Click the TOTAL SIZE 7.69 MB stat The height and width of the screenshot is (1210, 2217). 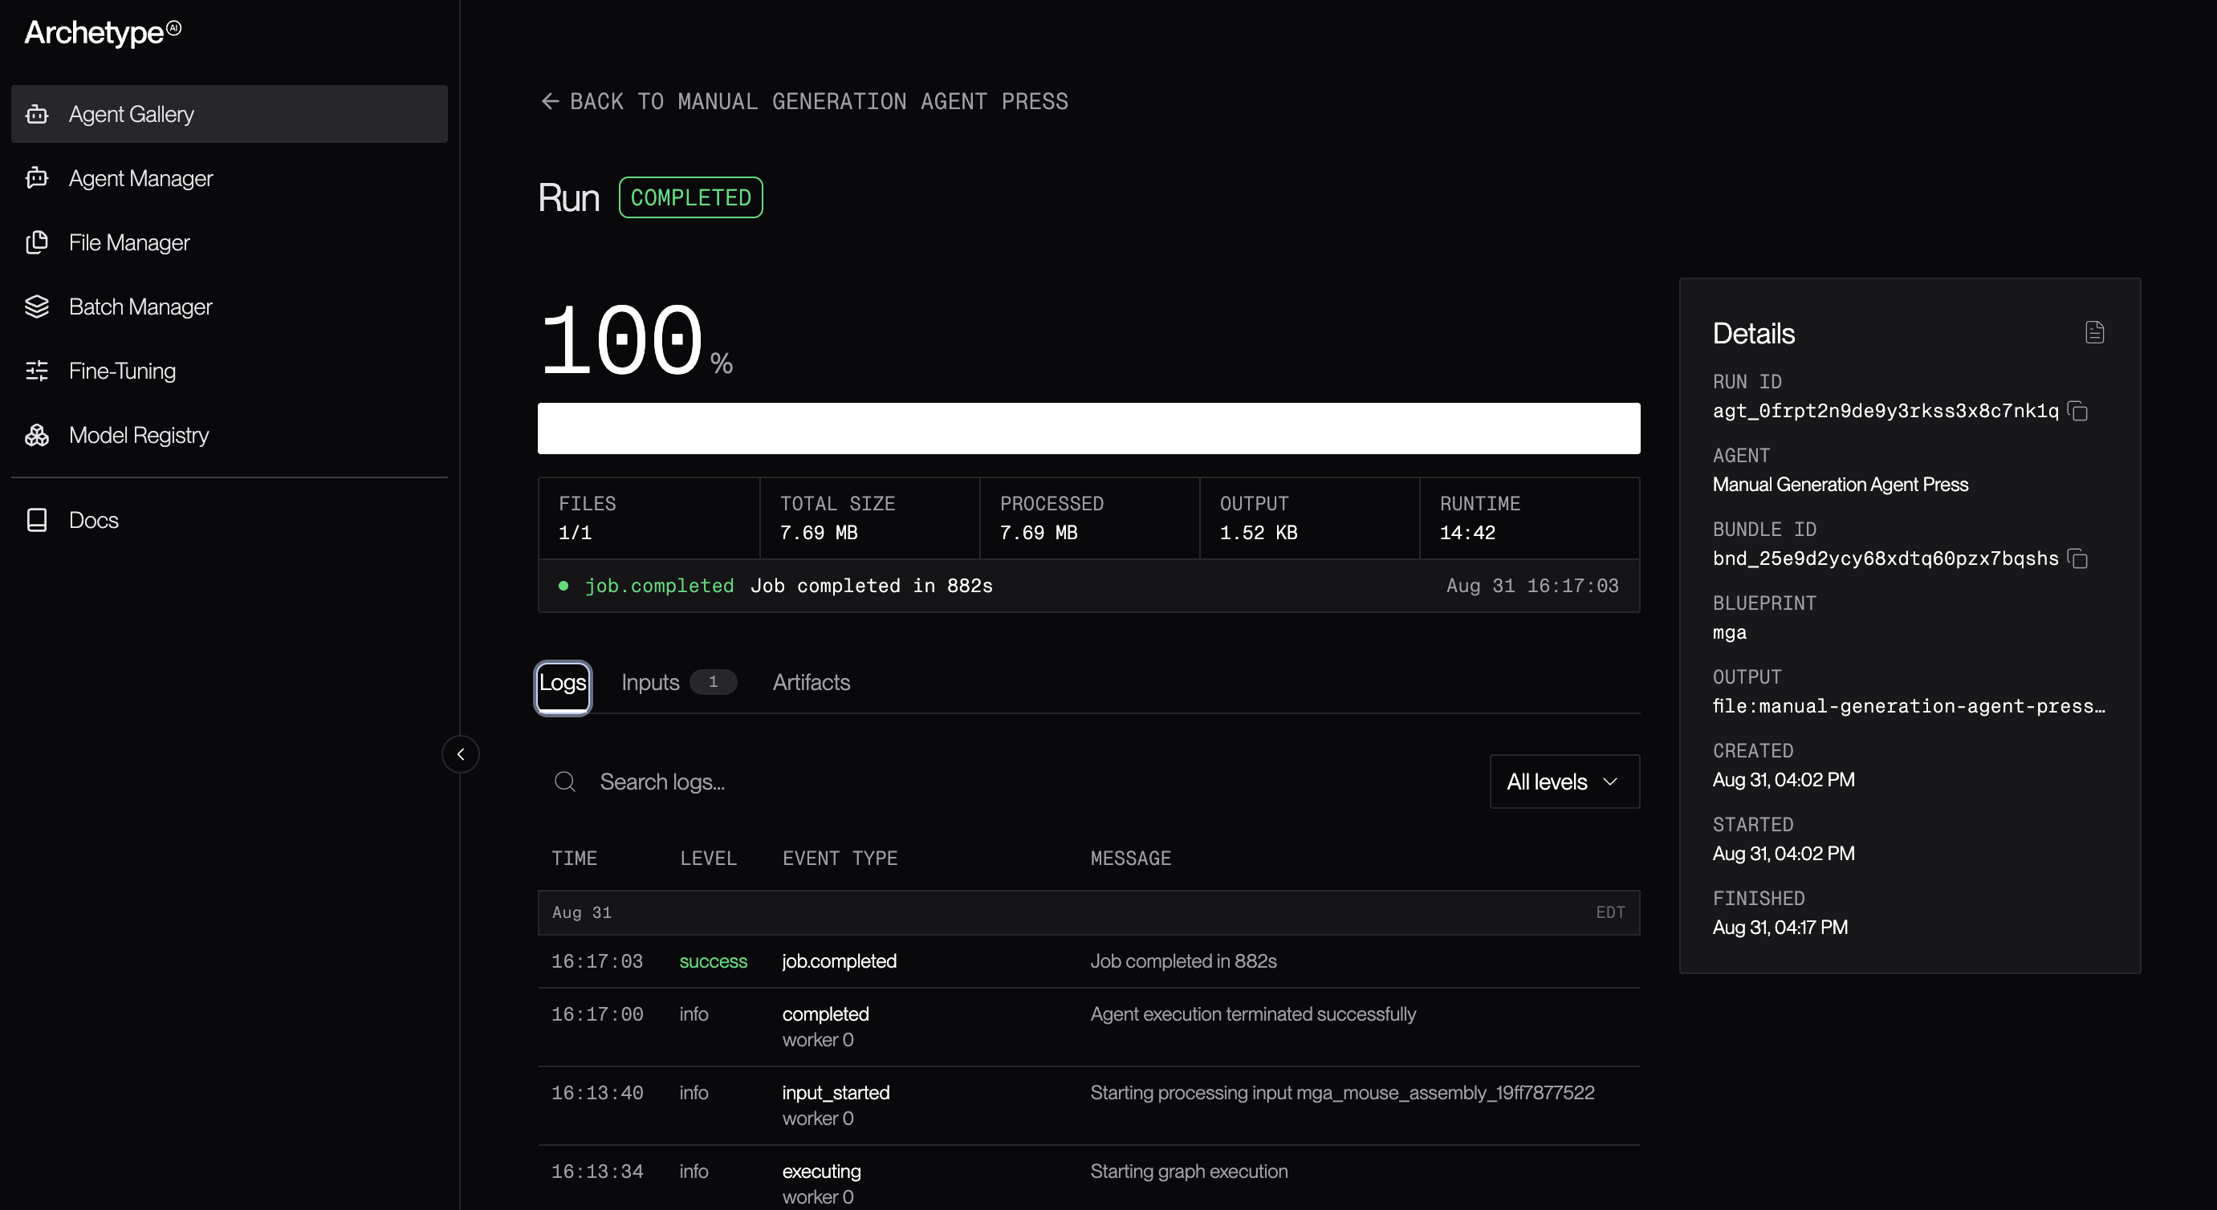click(869, 518)
